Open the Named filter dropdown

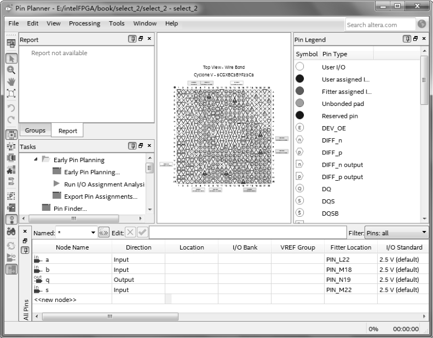pyautogui.click(x=93, y=233)
